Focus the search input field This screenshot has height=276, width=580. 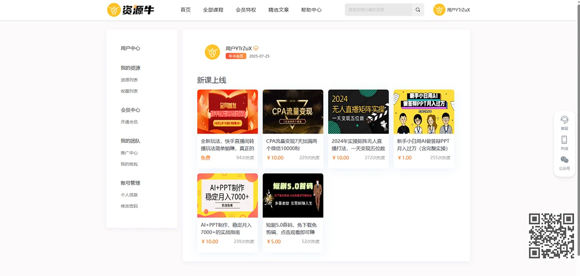[x=378, y=10]
